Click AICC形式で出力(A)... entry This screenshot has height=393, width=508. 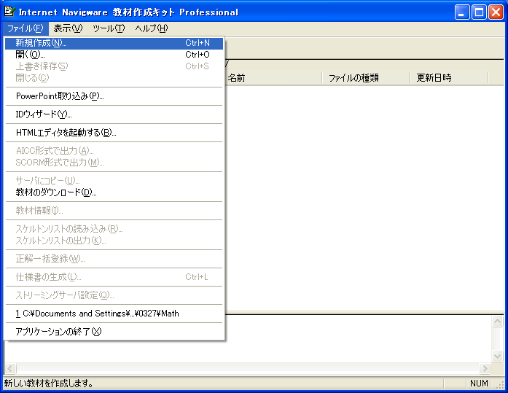coord(114,151)
